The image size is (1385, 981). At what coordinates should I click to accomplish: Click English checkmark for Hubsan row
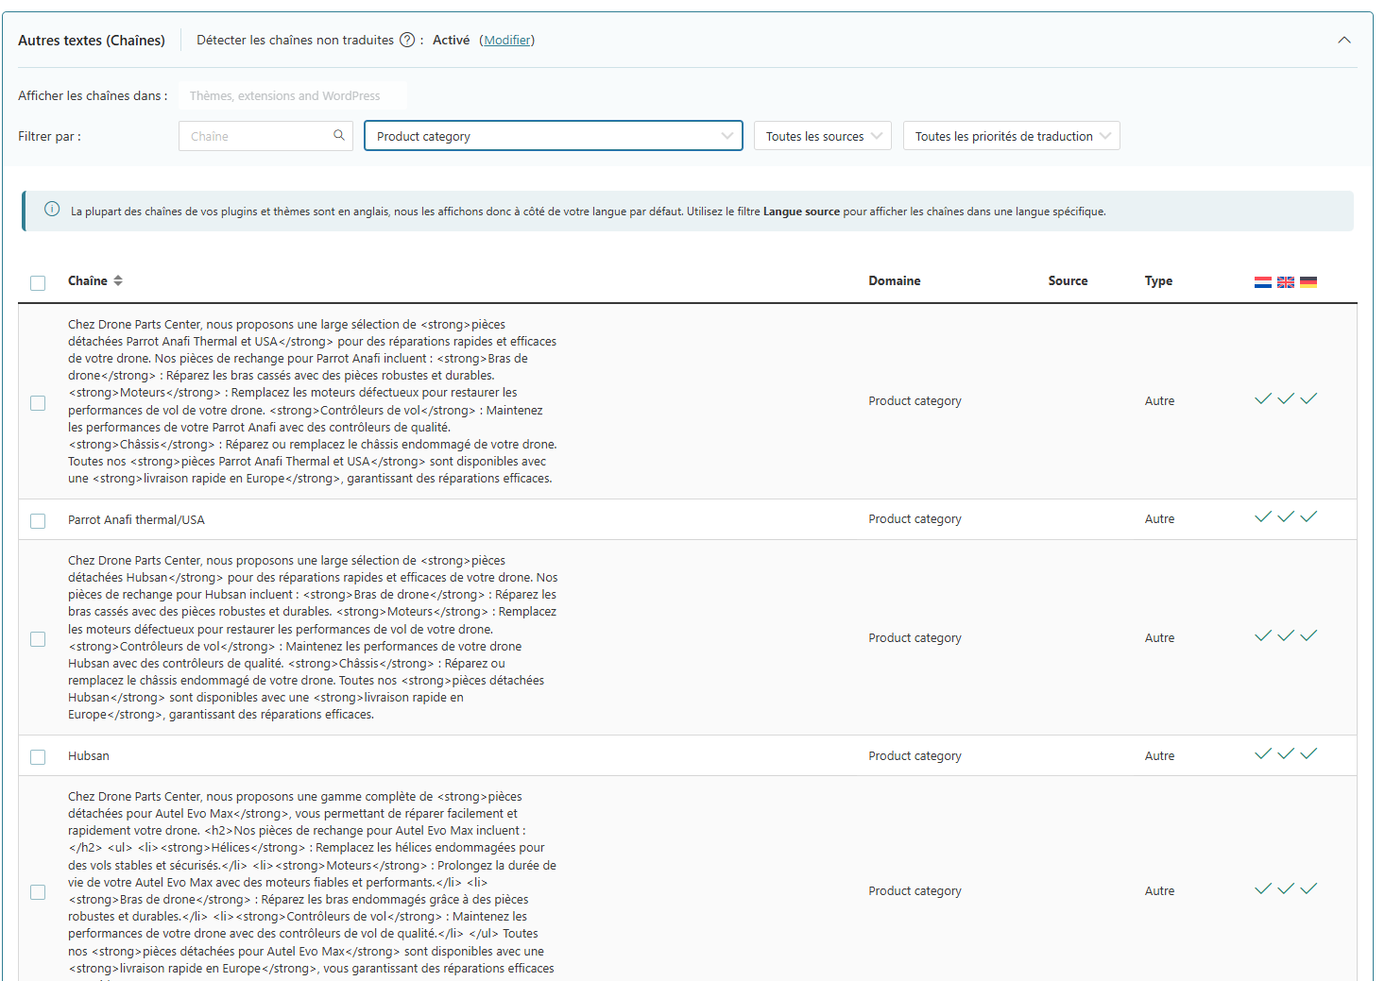pos(1286,753)
